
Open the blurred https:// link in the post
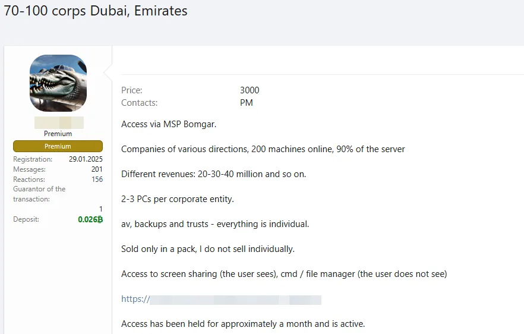tap(221, 299)
